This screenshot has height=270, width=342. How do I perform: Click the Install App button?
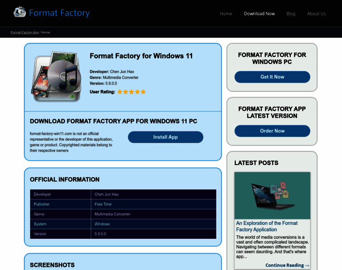[166, 137]
